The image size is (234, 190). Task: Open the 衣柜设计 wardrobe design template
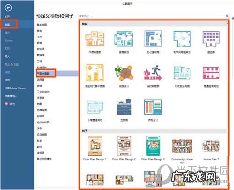click(x=153, y=107)
